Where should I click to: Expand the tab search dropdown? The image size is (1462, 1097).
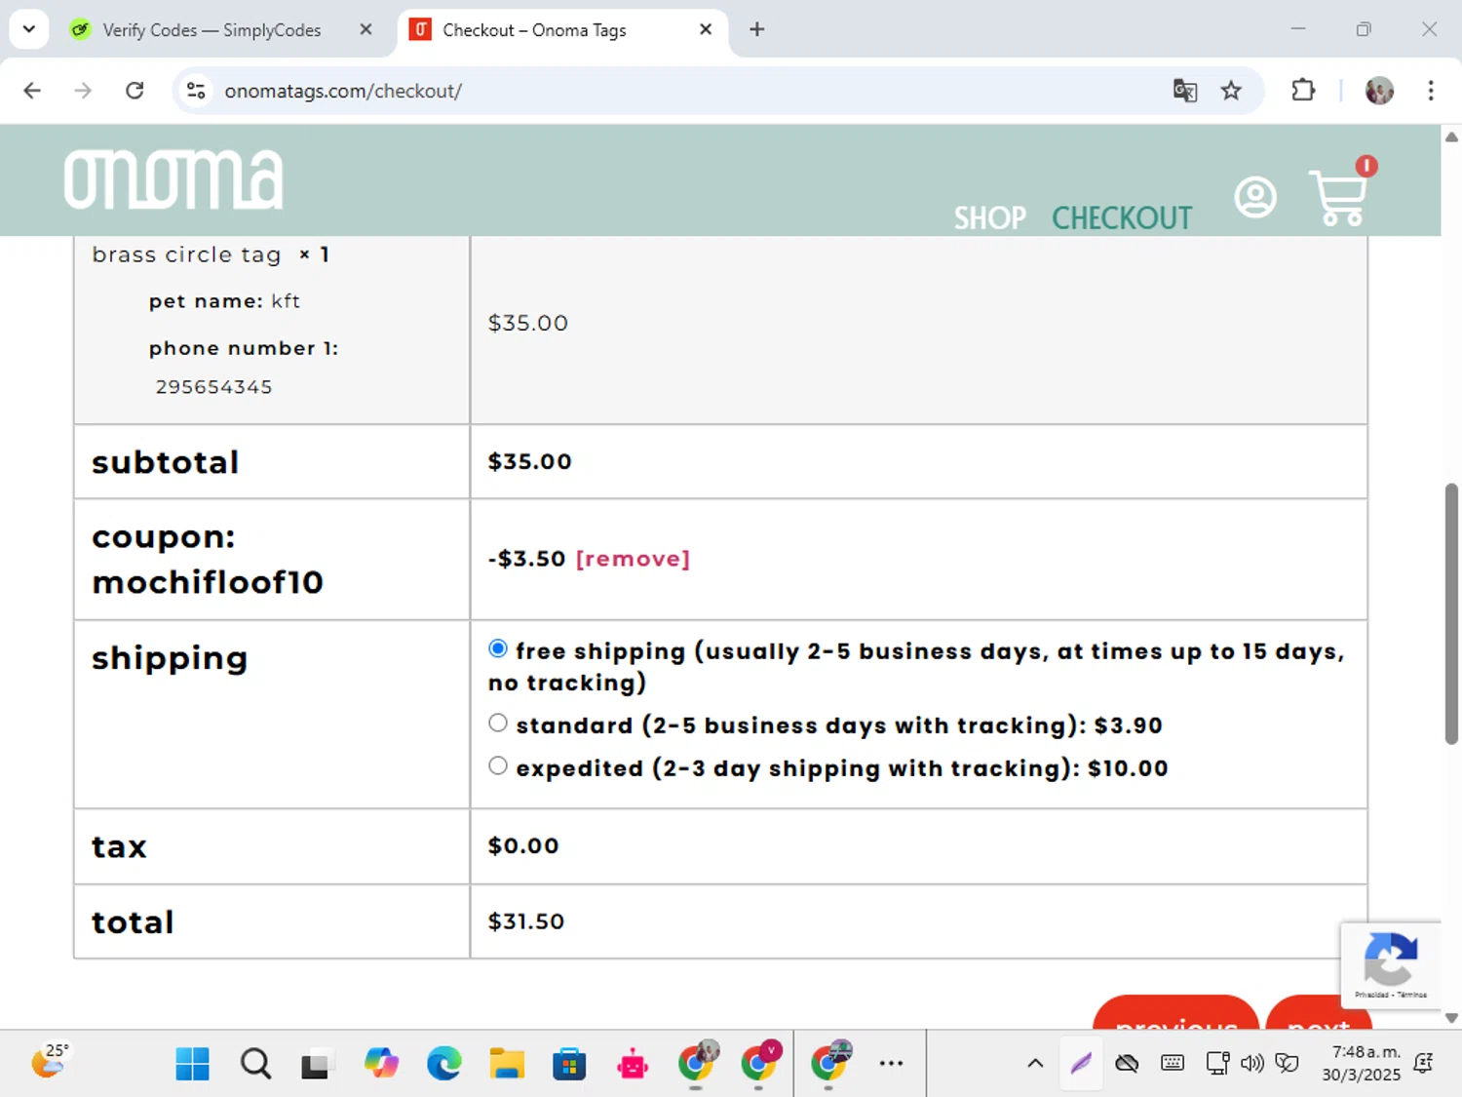29,29
